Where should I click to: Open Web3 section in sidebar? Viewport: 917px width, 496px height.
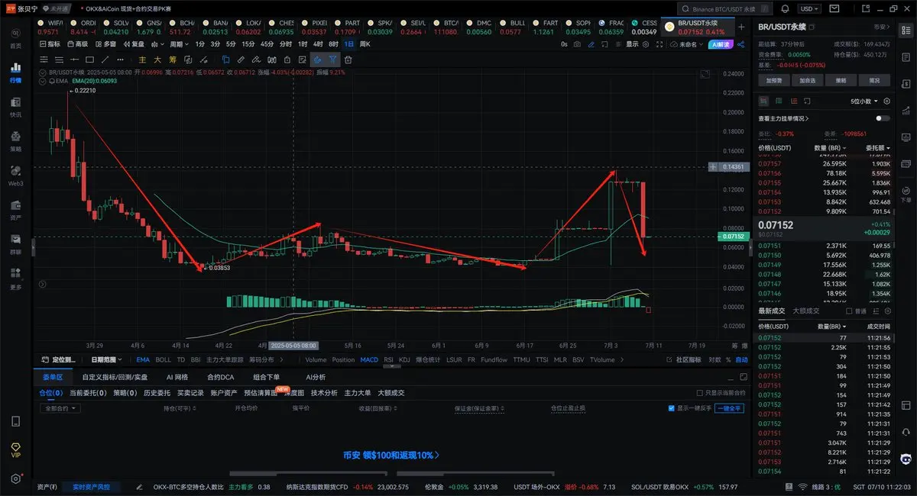click(x=15, y=176)
